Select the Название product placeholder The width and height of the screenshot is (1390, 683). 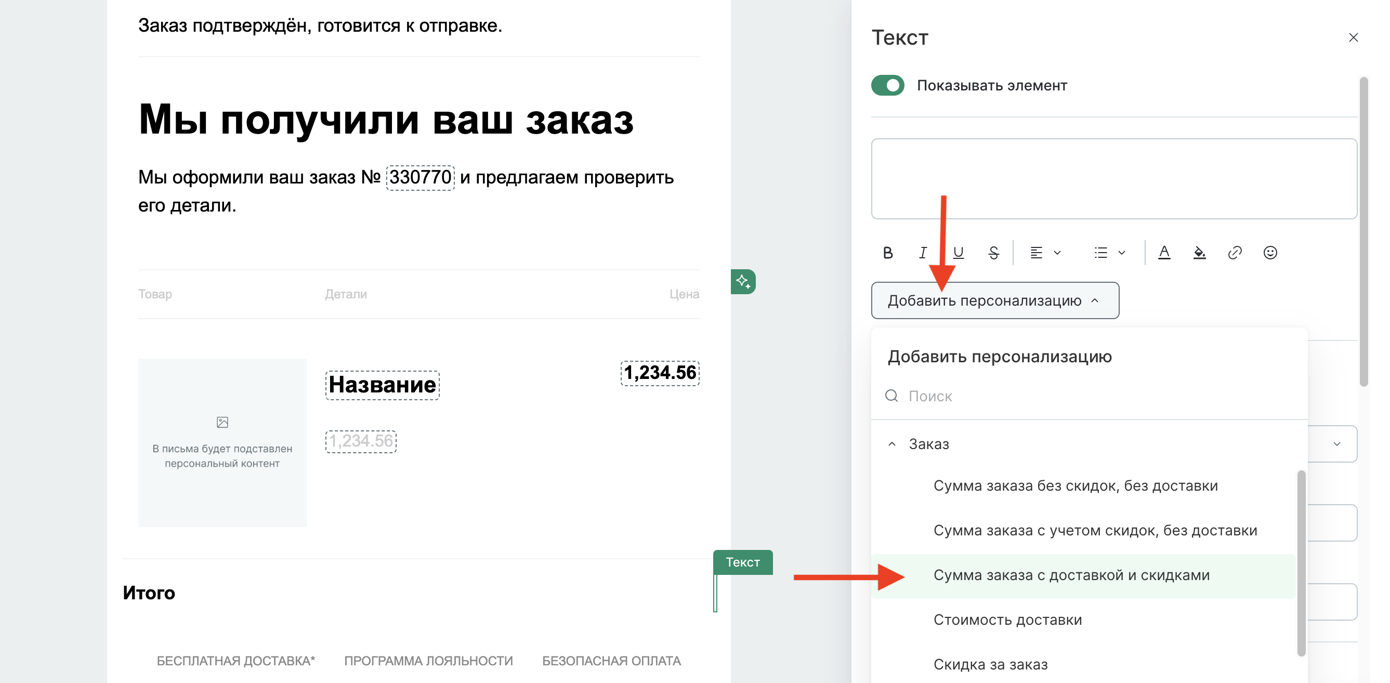point(383,385)
